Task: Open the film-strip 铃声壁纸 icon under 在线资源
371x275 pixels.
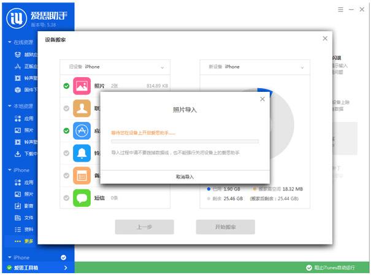Action: [18, 78]
